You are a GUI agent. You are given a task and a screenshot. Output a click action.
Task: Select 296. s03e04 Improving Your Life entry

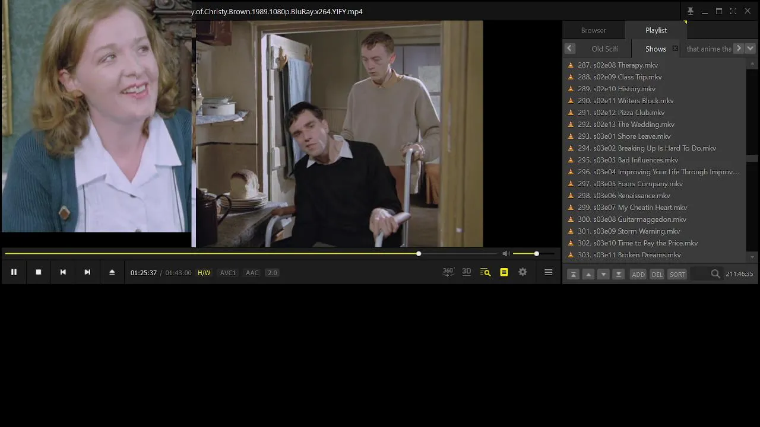click(654, 172)
